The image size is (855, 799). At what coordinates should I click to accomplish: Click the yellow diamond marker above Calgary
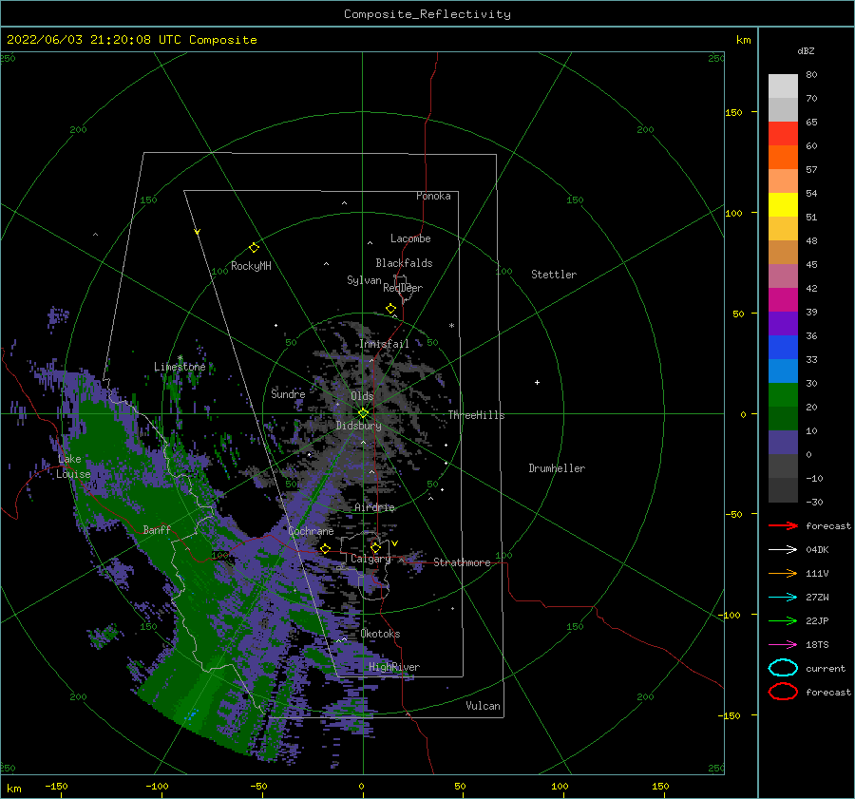(375, 547)
